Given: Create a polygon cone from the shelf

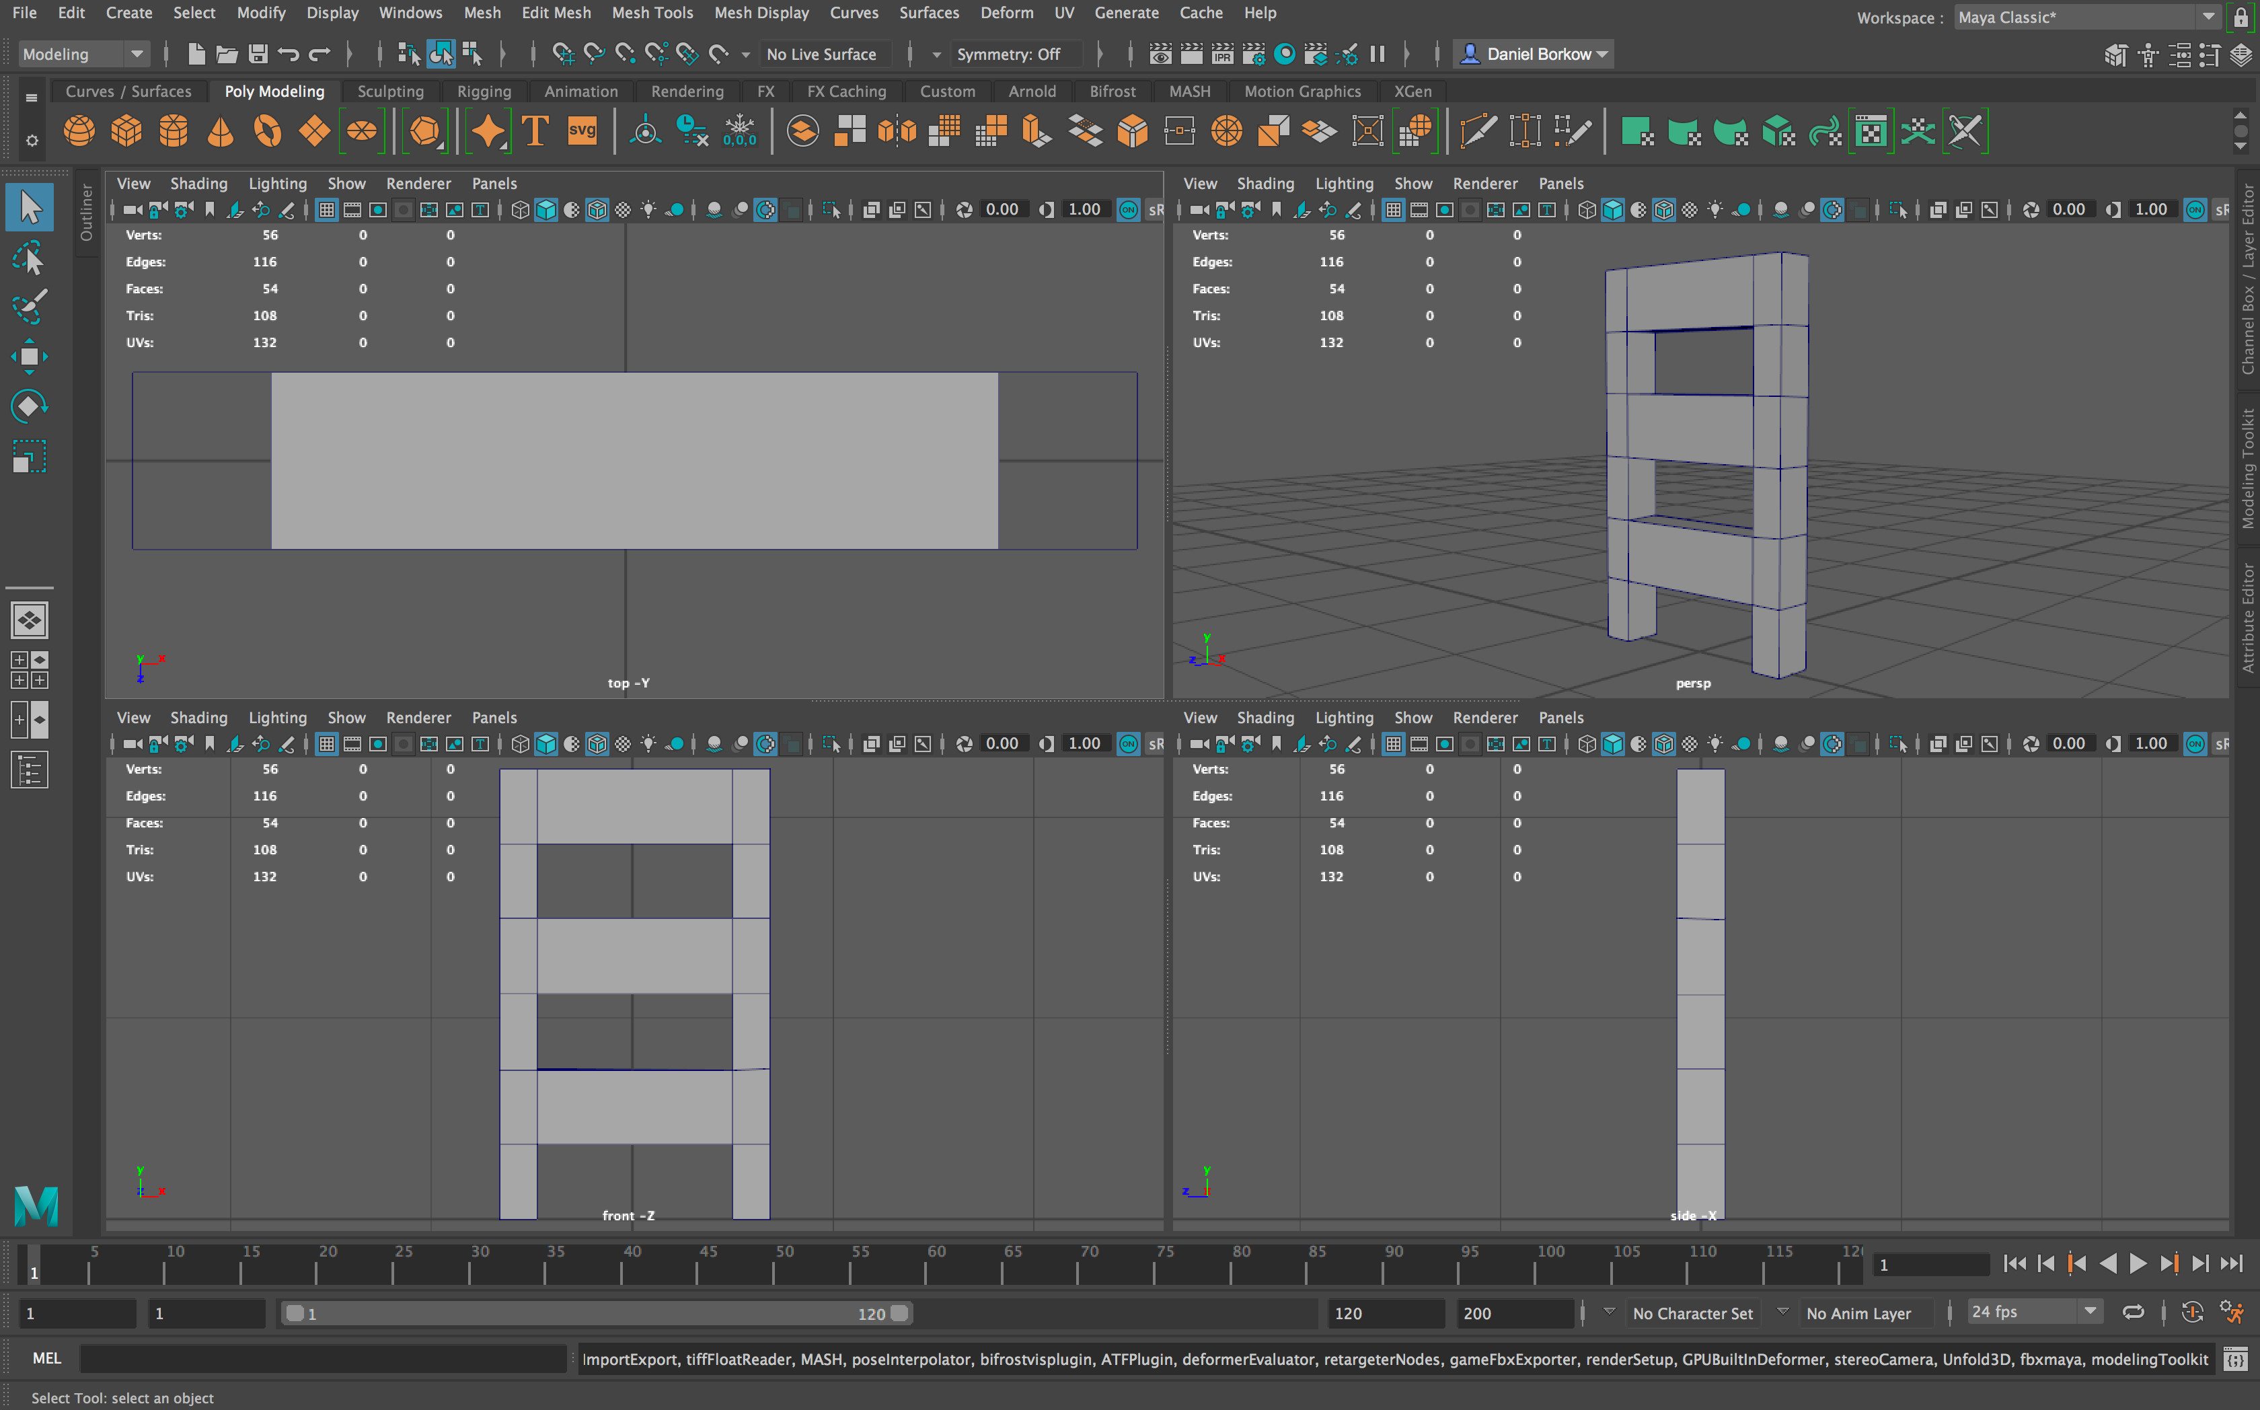Looking at the screenshot, I should coord(220,131).
